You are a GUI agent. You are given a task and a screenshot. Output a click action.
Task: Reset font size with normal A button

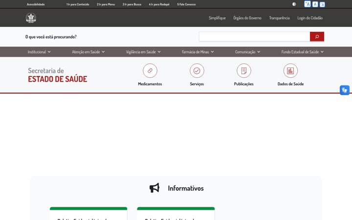pos(315,4)
